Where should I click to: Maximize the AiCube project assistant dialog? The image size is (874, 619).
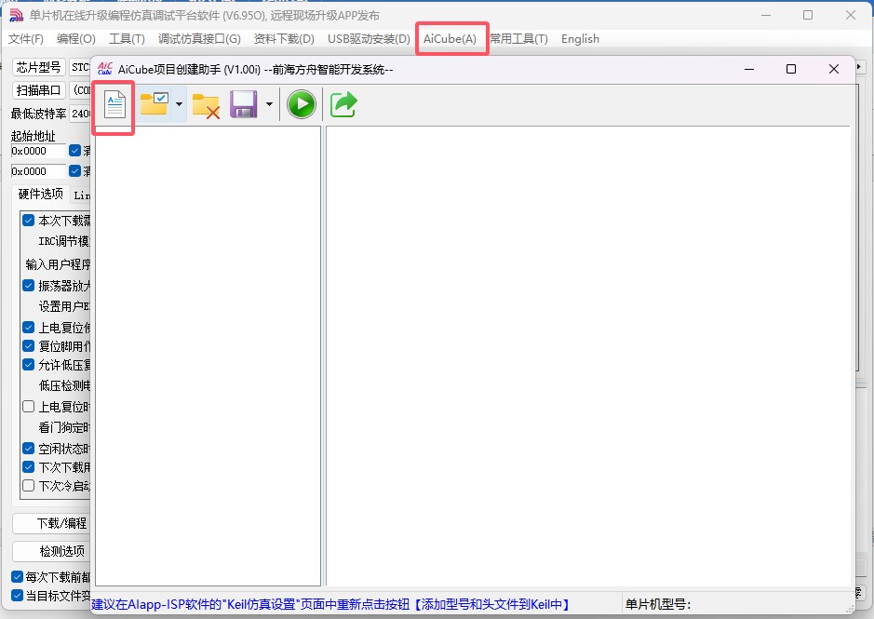pos(791,69)
